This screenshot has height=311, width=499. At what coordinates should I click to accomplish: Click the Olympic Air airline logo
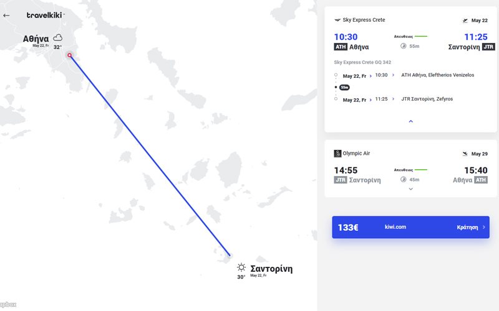(337, 154)
